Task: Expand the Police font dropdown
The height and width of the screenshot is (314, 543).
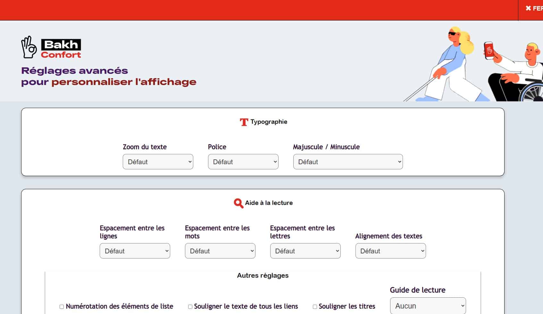Action: [243, 162]
